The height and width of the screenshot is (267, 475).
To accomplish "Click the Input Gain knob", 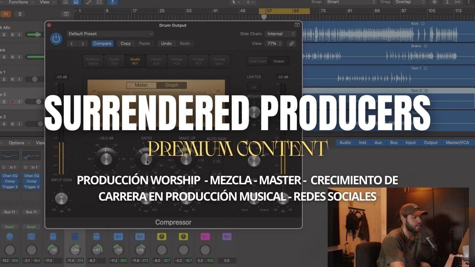I will [61, 199].
